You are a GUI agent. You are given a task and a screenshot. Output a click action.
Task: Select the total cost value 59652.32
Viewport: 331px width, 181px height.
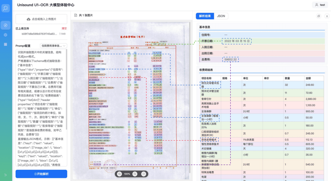pyautogui.click(x=230, y=59)
